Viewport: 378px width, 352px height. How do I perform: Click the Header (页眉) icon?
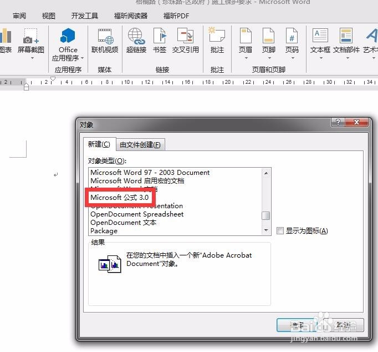pyautogui.click(x=246, y=36)
